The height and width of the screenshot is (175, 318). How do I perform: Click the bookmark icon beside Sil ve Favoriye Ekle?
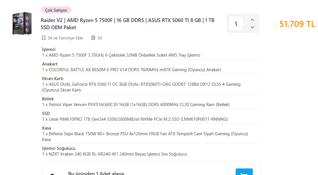coord(43,38)
